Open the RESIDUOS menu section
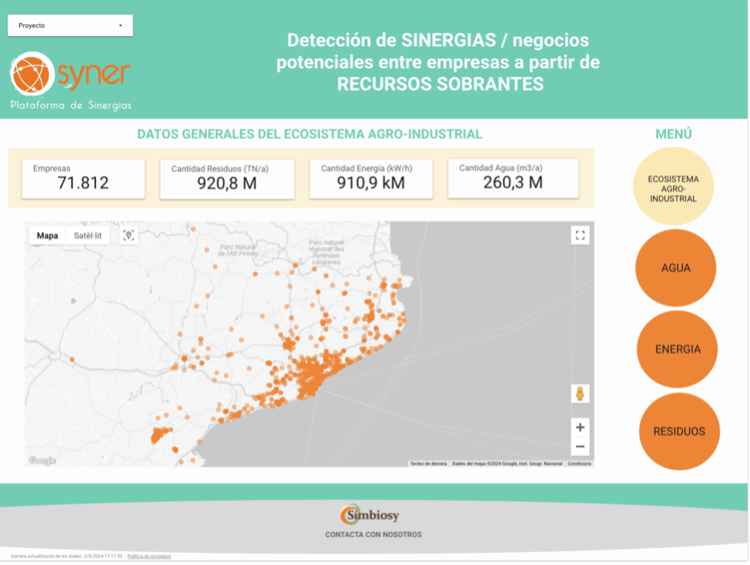The width and height of the screenshot is (750, 565). (x=678, y=430)
